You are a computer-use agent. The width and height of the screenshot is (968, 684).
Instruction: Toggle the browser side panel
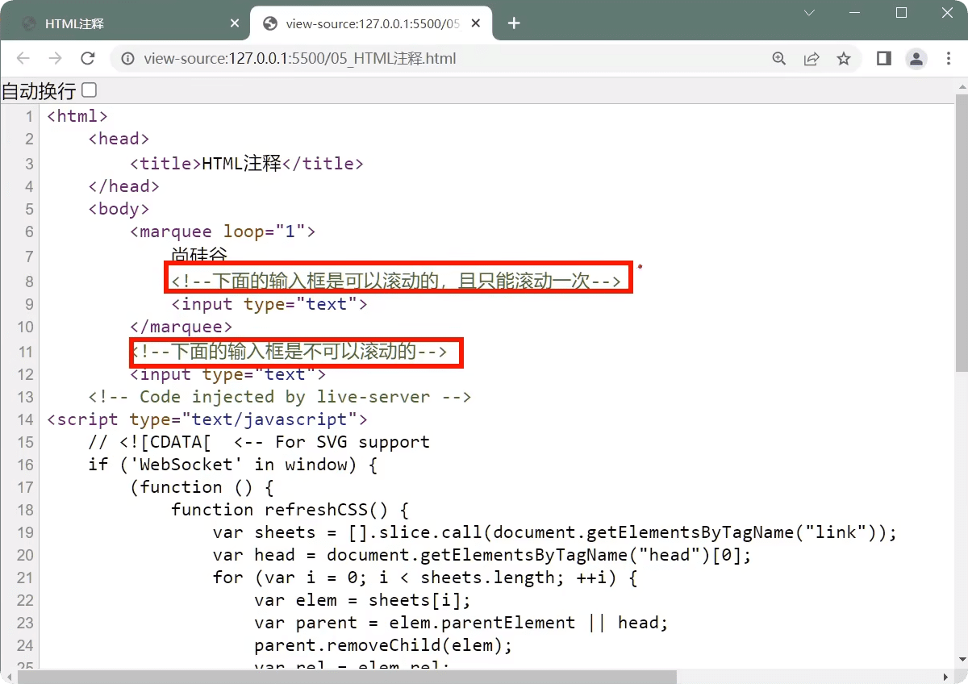pos(884,58)
